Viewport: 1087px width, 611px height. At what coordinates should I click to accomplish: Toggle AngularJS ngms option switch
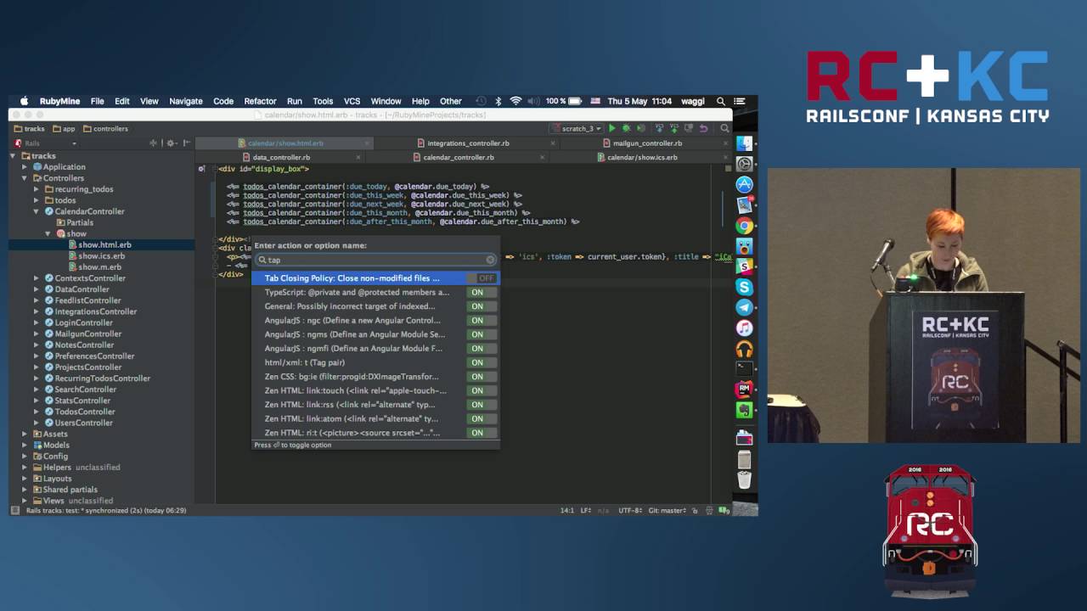[482, 334]
